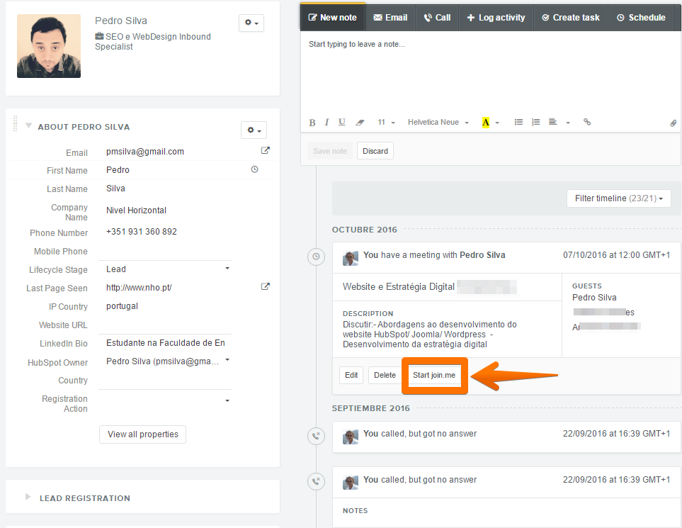Insert a numbered list in note
Screen dimensions: 682x528
[x=535, y=123]
